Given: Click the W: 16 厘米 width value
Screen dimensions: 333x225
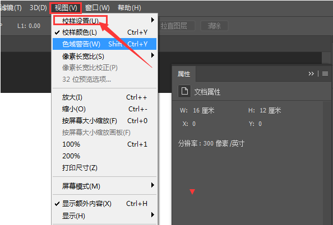Looking at the screenshot, I should pyautogui.click(x=203, y=110).
